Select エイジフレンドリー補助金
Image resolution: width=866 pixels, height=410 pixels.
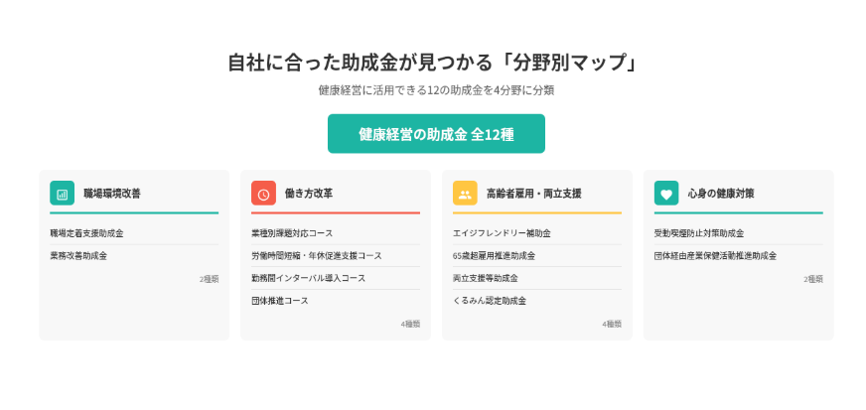502,233
